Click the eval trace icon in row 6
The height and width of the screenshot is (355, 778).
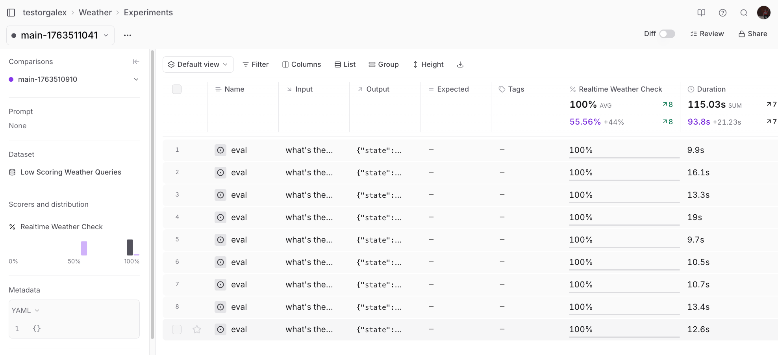click(220, 262)
